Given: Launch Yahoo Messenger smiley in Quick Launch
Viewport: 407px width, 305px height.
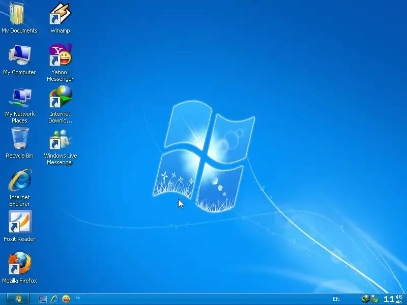Looking at the screenshot, I should 66,299.
